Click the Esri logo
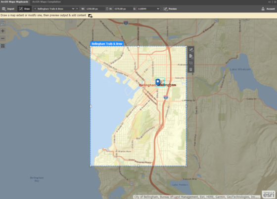 [269, 194]
